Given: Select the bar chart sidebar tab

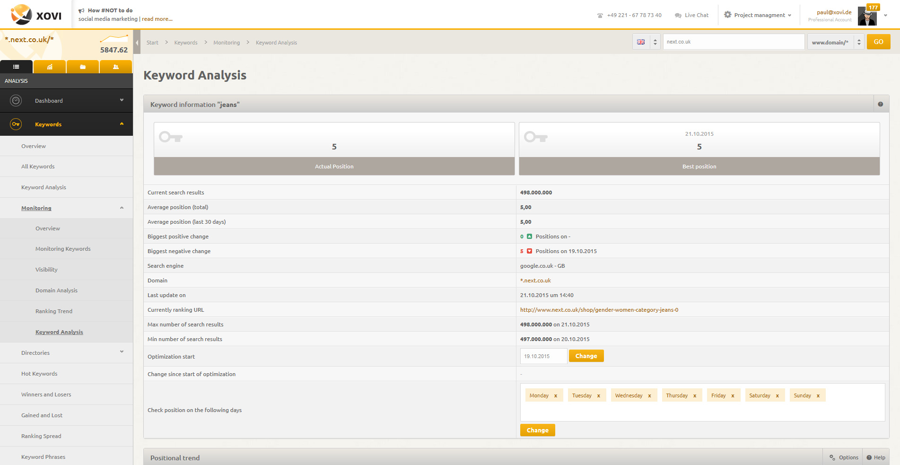Looking at the screenshot, I should [50, 67].
